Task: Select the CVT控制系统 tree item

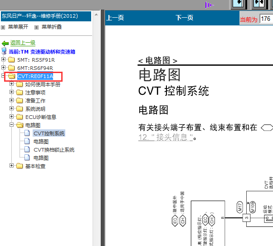Action: (x=49, y=133)
